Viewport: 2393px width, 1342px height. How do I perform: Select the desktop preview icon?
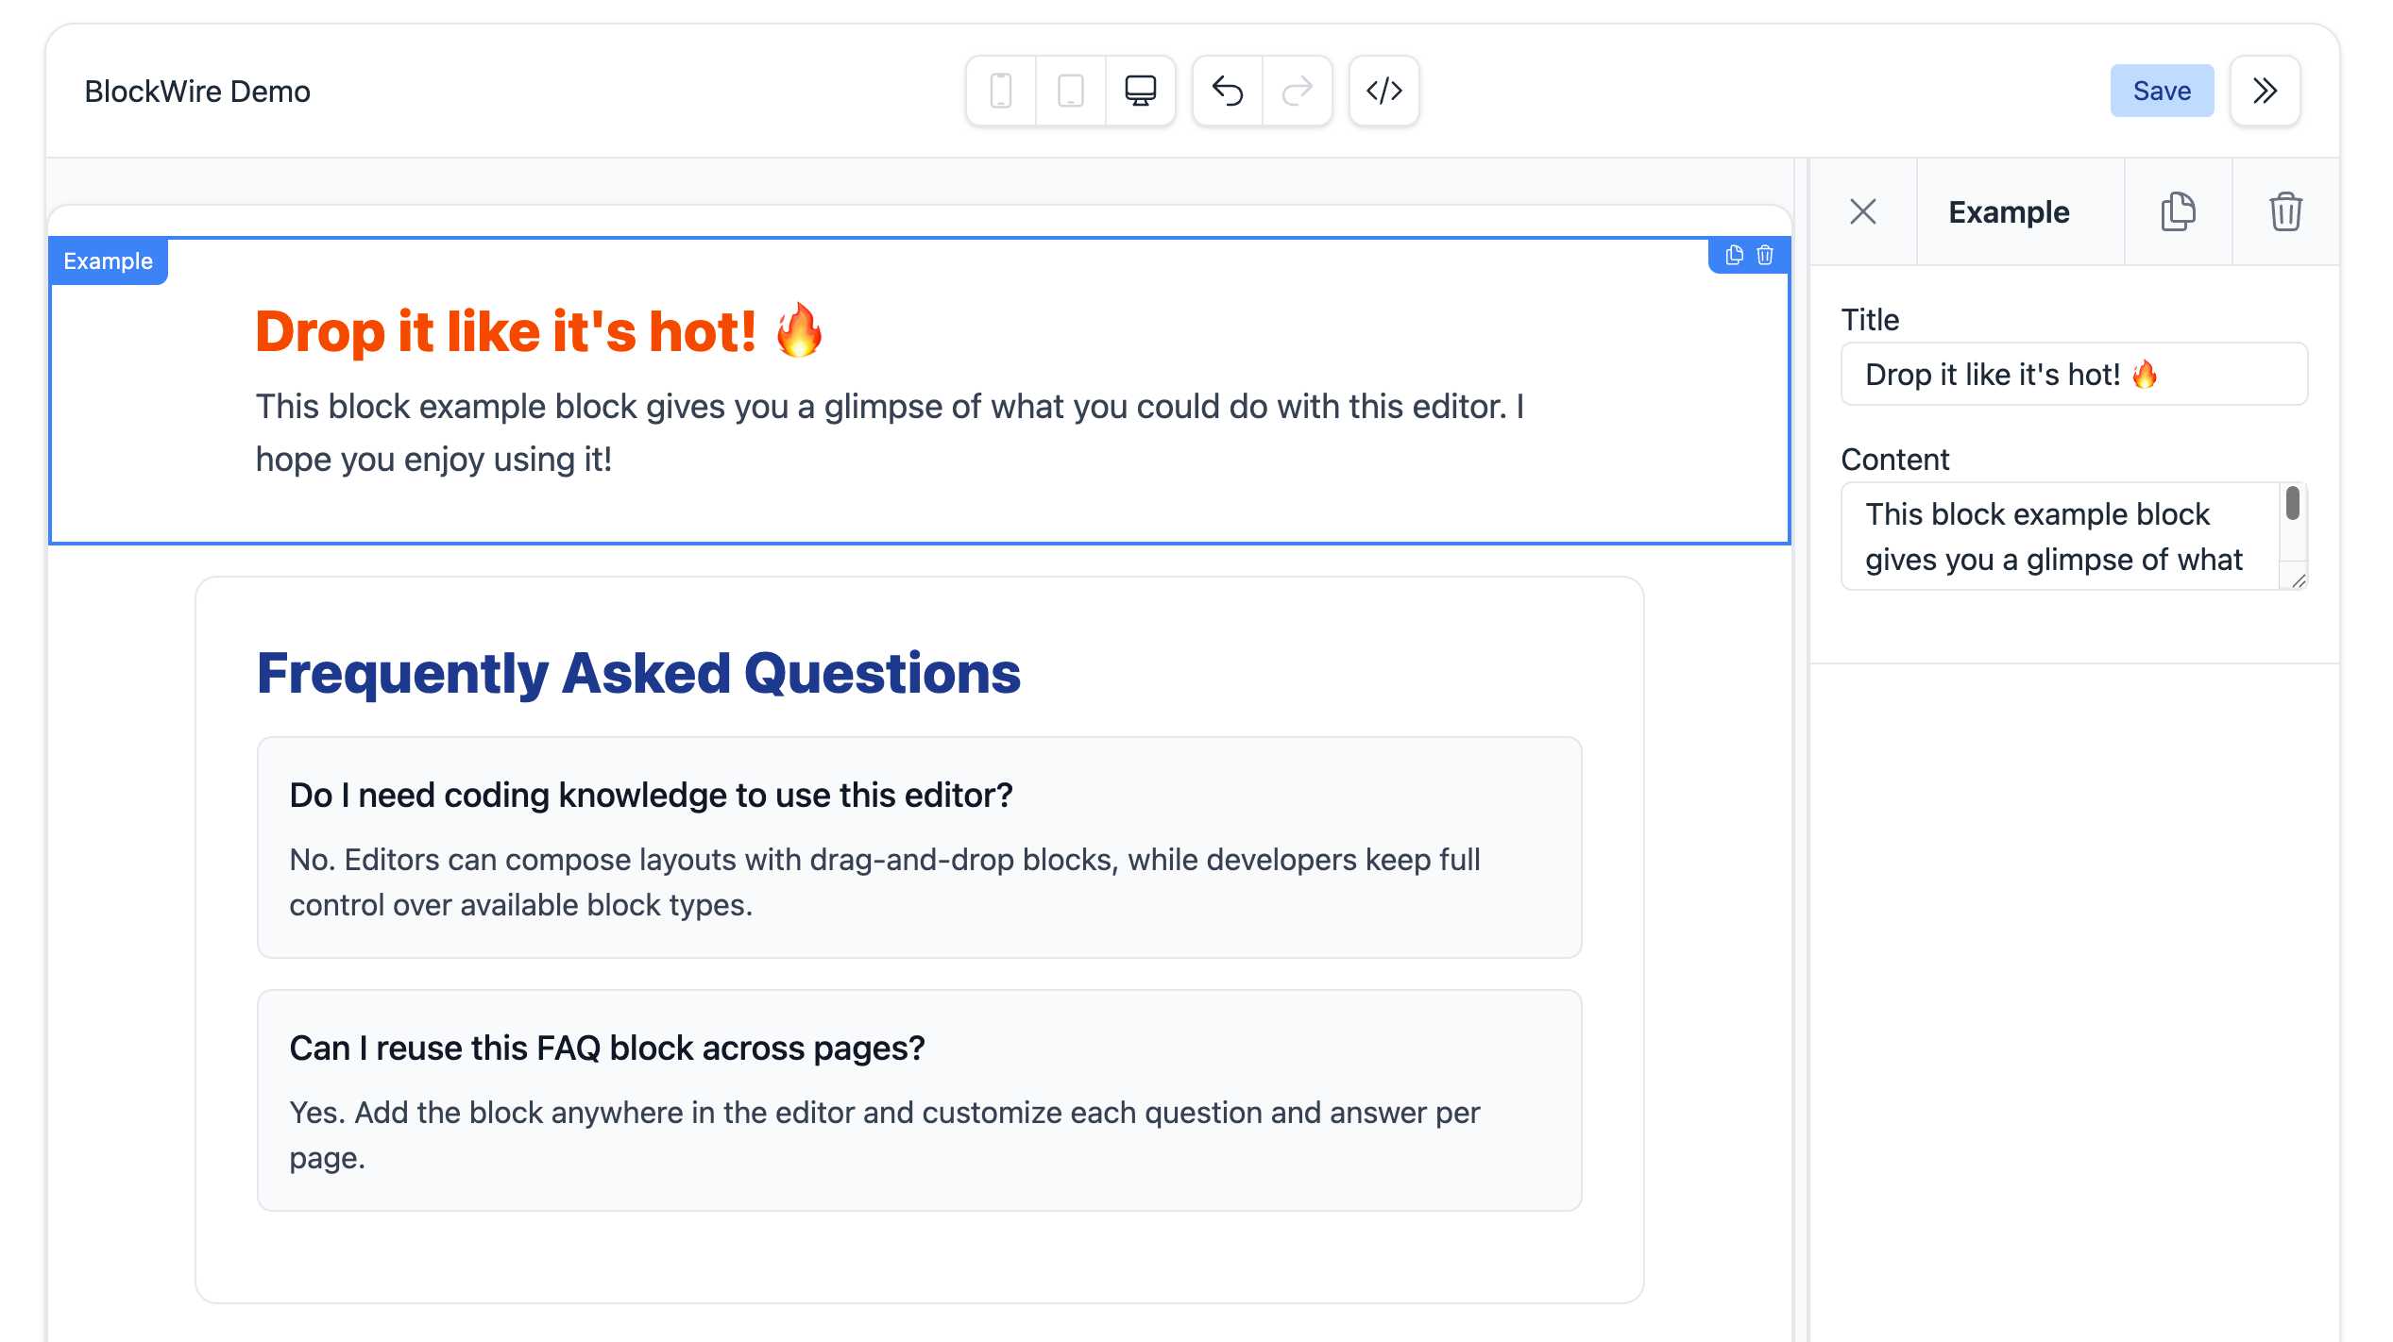click(1139, 90)
